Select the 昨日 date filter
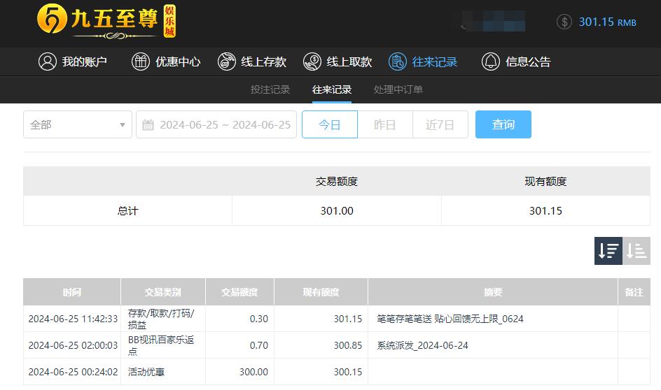The image size is (661, 390). coord(384,124)
